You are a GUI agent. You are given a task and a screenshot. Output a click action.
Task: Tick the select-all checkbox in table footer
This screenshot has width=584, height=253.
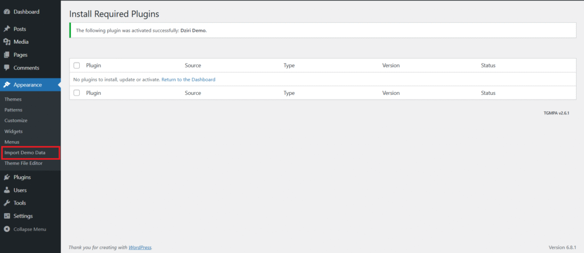coord(77,93)
